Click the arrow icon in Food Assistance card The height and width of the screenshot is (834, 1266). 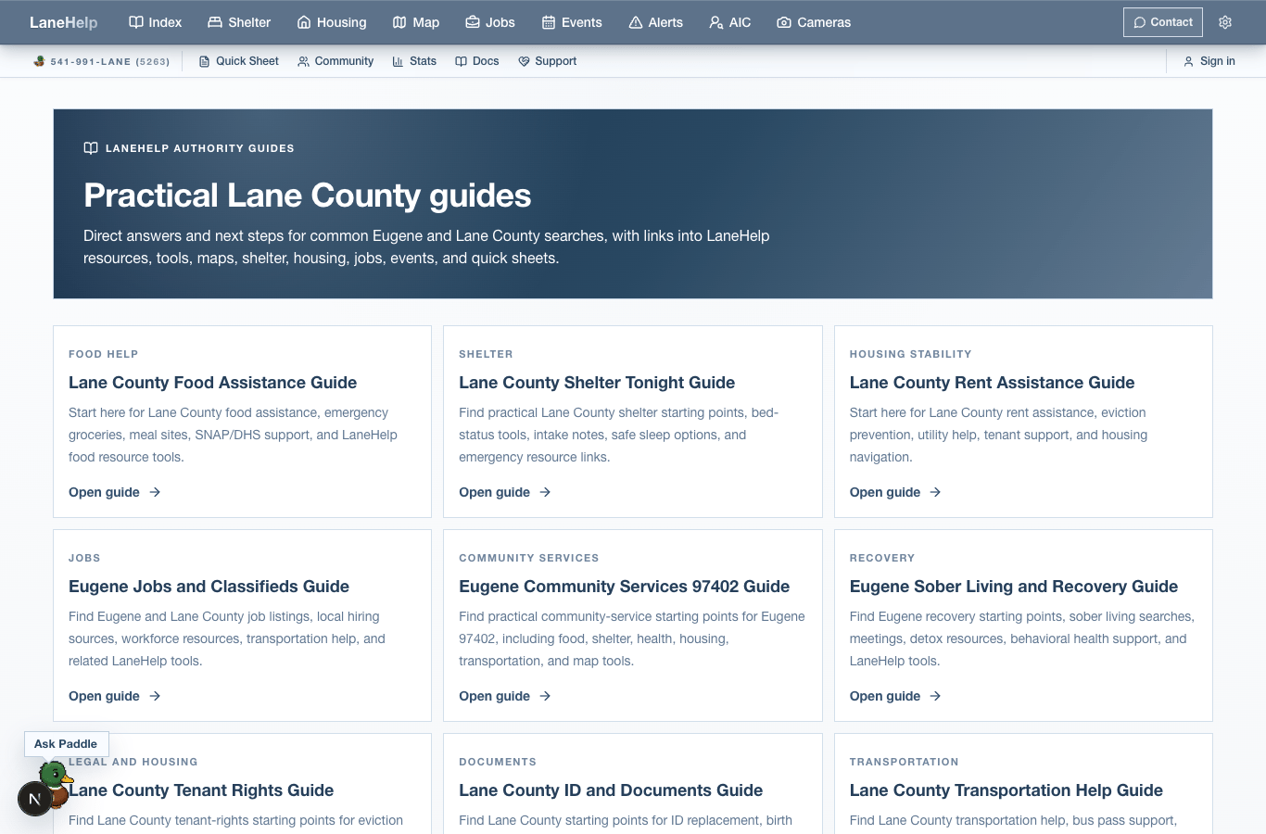coord(155,492)
